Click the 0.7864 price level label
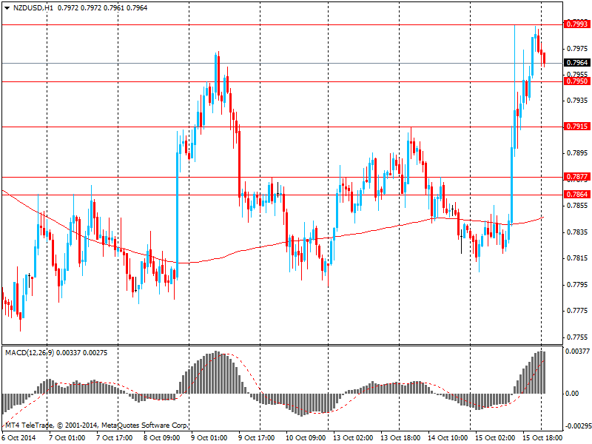Viewport: 592px width, 444px height. tap(576, 194)
